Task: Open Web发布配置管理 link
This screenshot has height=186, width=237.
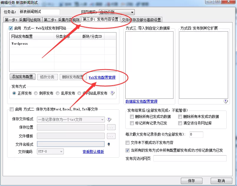Action: (x=102, y=77)
